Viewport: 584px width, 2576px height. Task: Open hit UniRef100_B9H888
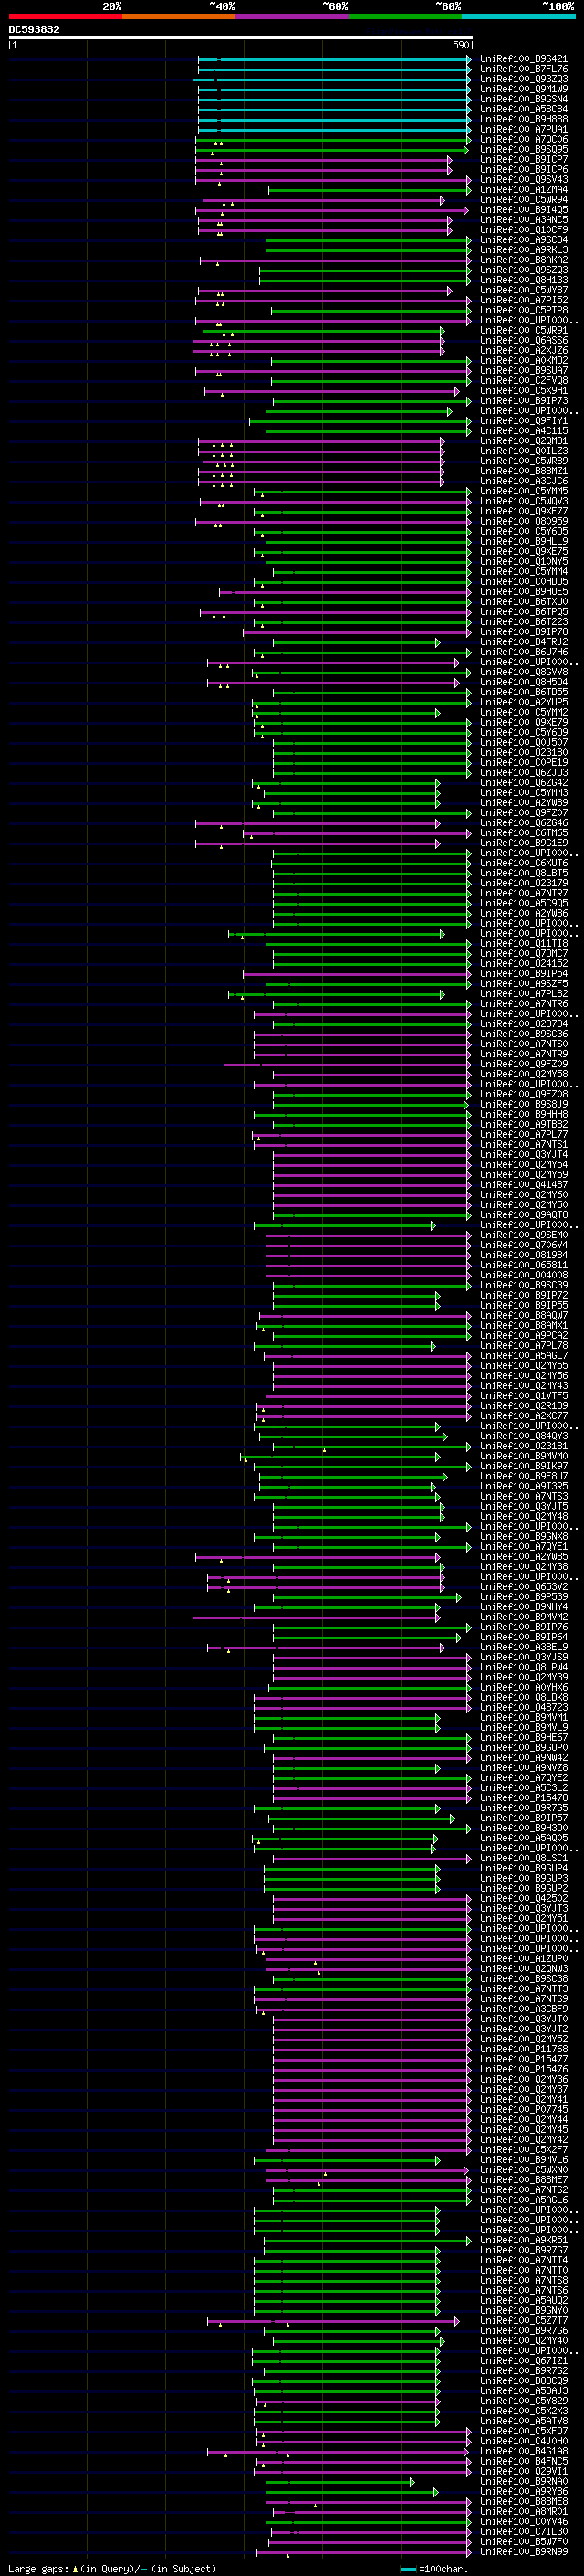(x=524, y=119)
